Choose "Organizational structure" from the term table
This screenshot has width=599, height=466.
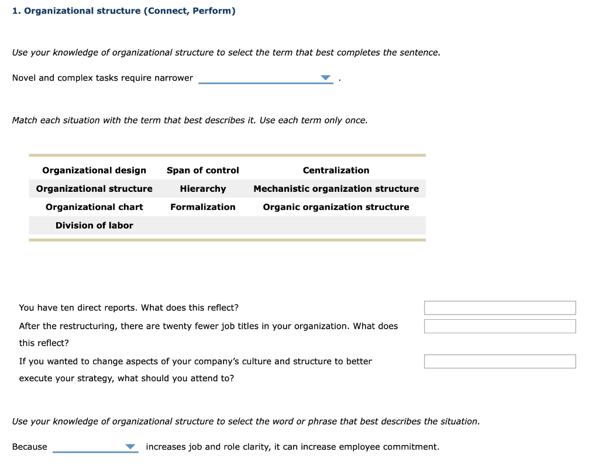[x=94, y=188]
